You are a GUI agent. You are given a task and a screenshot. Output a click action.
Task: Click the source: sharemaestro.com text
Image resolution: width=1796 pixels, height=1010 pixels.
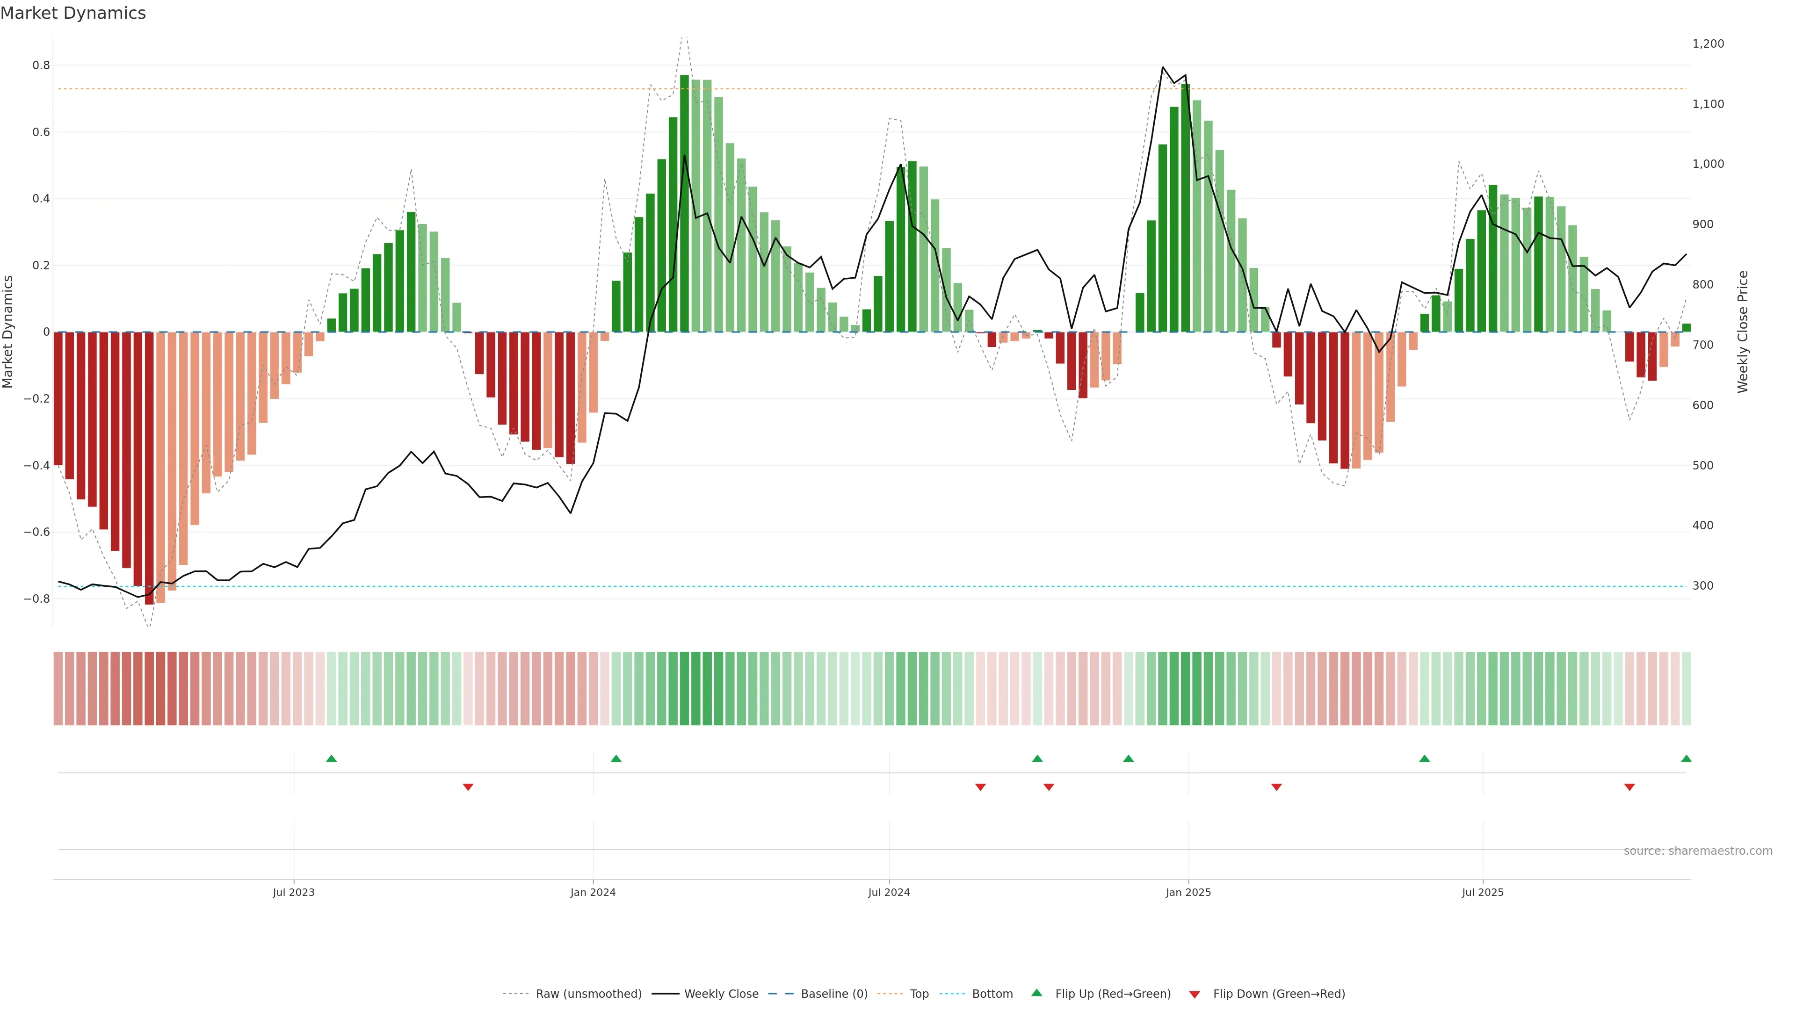click(x=1698, y=851)
